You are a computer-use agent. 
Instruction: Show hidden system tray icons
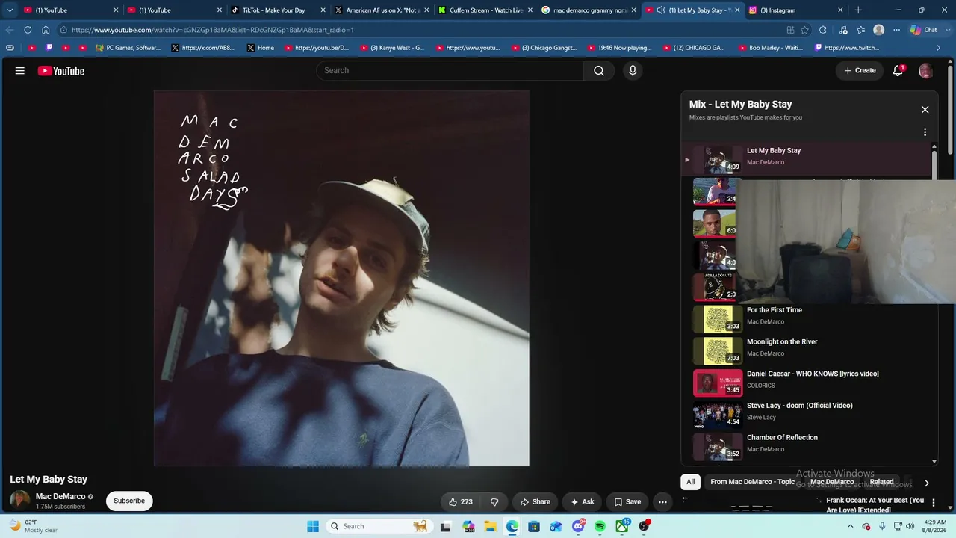[850, 526]
